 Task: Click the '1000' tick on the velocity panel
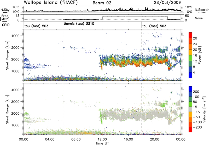[x=15, y=125]
